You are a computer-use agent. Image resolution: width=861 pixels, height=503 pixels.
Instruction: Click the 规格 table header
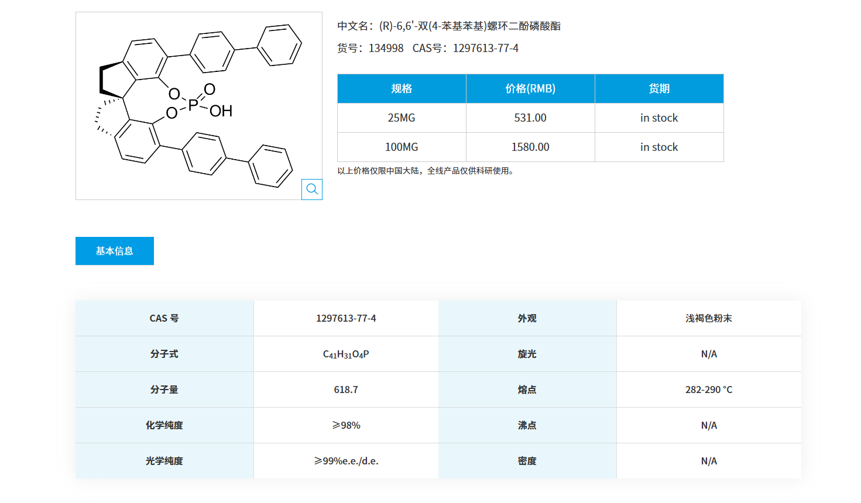[x=401, y=88]
